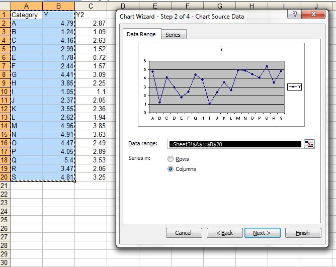Viewport: 336px width, 267px height.
Task: Select row 25 header
Action: pos(5,220)
